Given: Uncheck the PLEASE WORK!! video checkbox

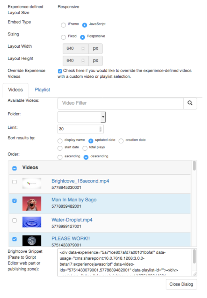Looking at the screenshot, I should click(15, 239).
